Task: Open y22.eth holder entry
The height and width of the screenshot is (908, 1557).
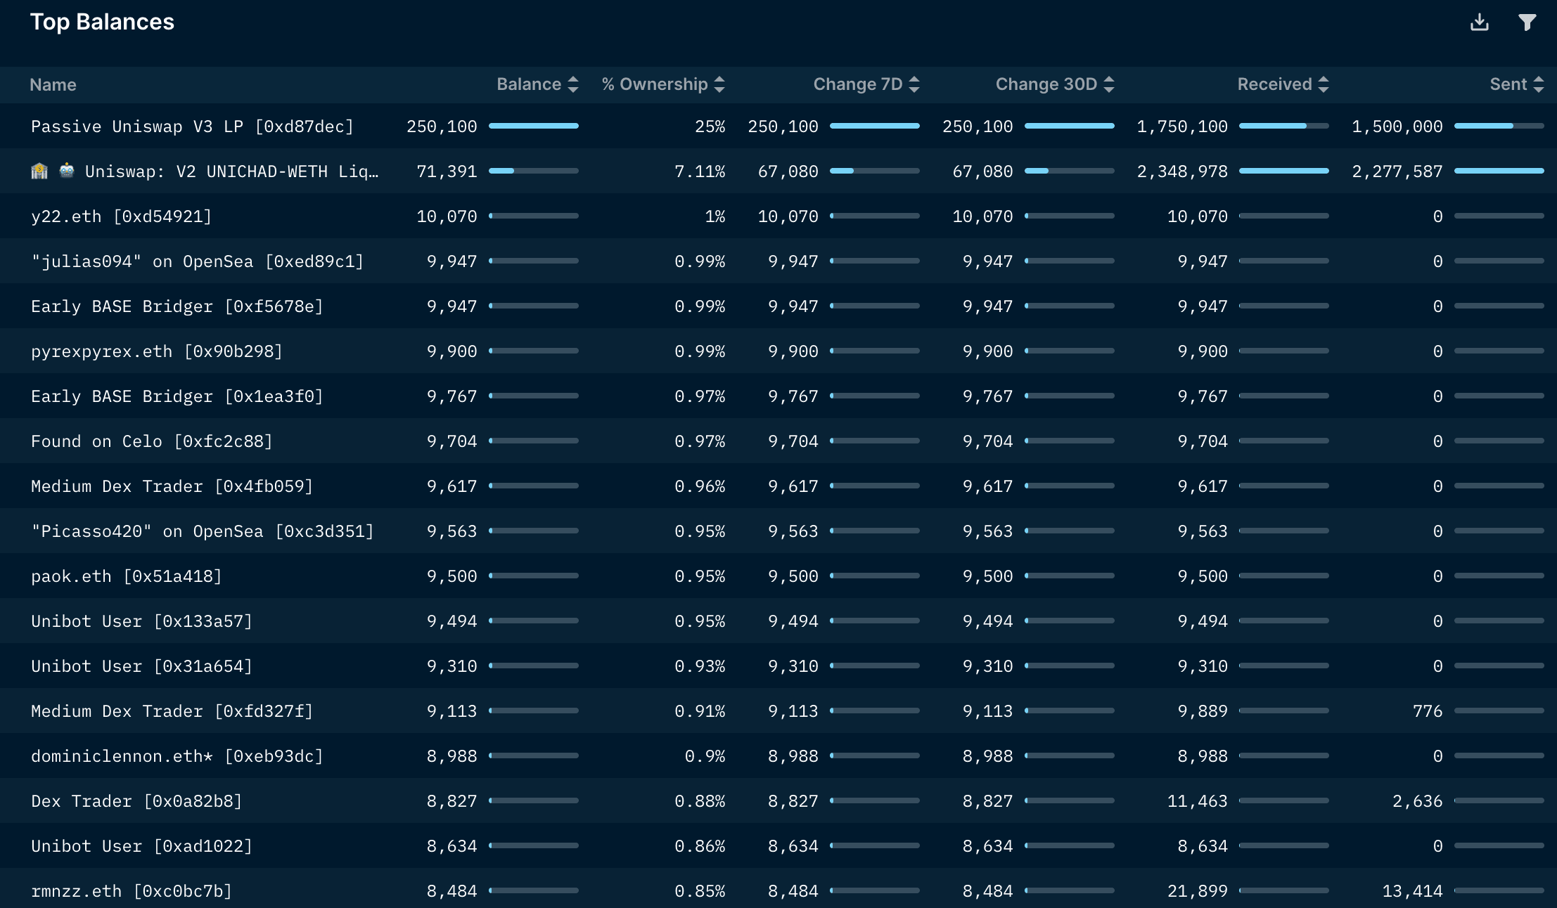Action: (121, 216)
